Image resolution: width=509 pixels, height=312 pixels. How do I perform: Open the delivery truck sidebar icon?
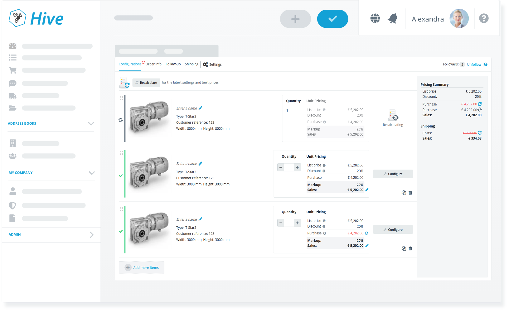point(12,96)
